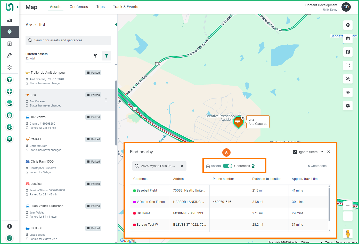Open the Track & Events tab
Image resolution: width=359 pixels, height=244 pixels.
pyautogui.click(x=125, y=7)
